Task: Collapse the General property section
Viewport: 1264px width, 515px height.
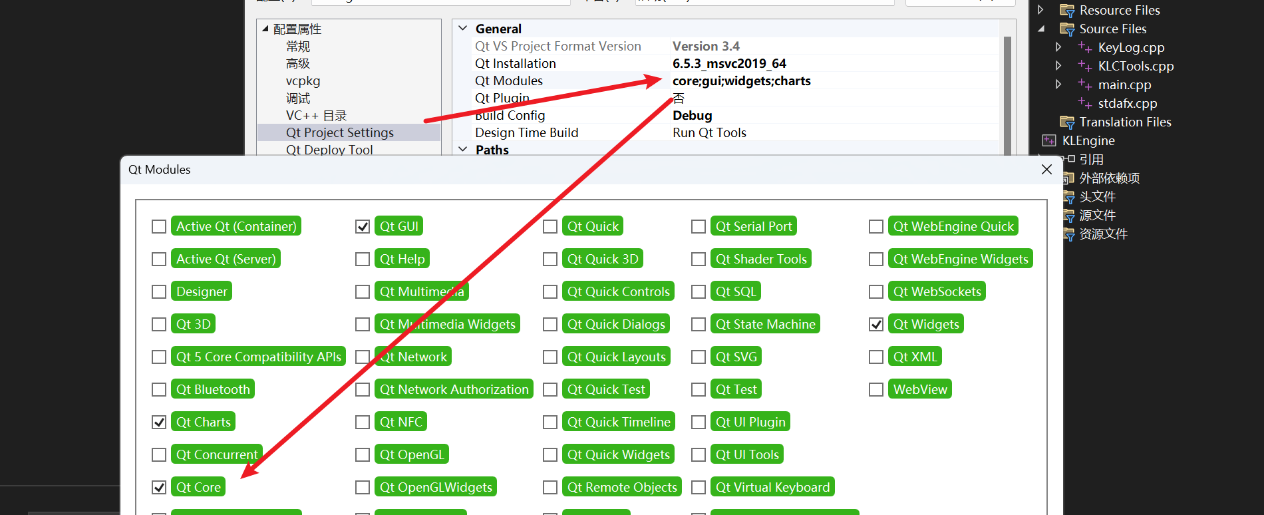Action: (463, 29)
